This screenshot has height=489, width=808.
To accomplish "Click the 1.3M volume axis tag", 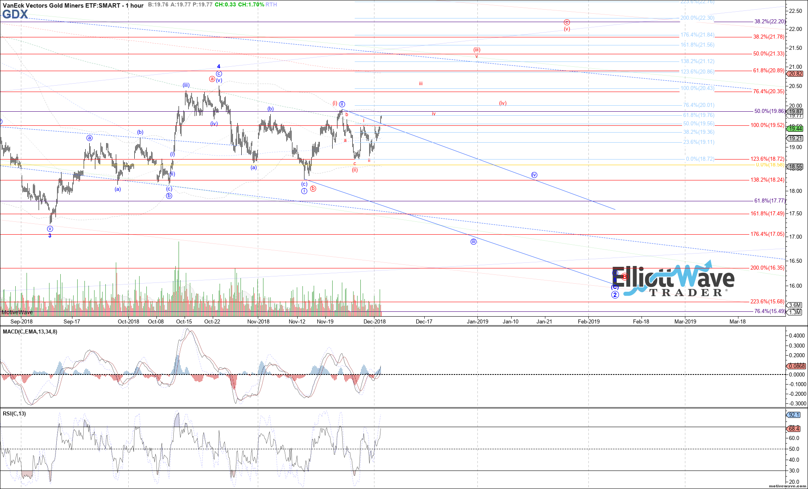I will click(795, 312).
